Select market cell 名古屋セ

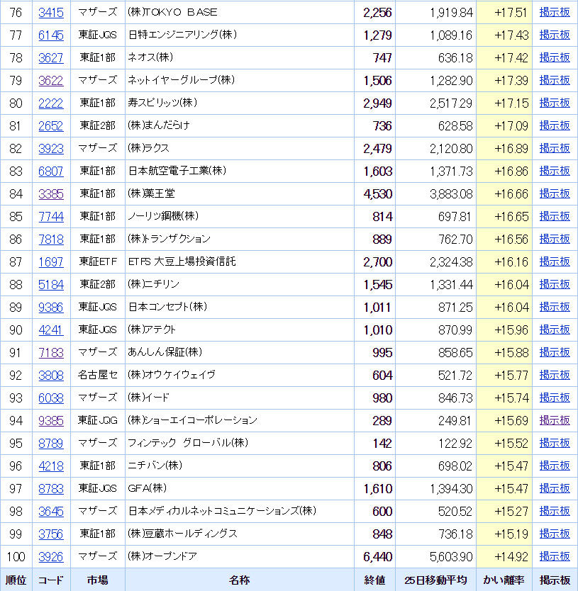pyautogui.click(x=98, y=375)
